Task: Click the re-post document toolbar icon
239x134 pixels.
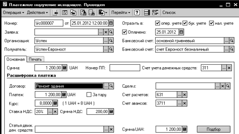Action: pyautogui.click(x=65, y=13)
